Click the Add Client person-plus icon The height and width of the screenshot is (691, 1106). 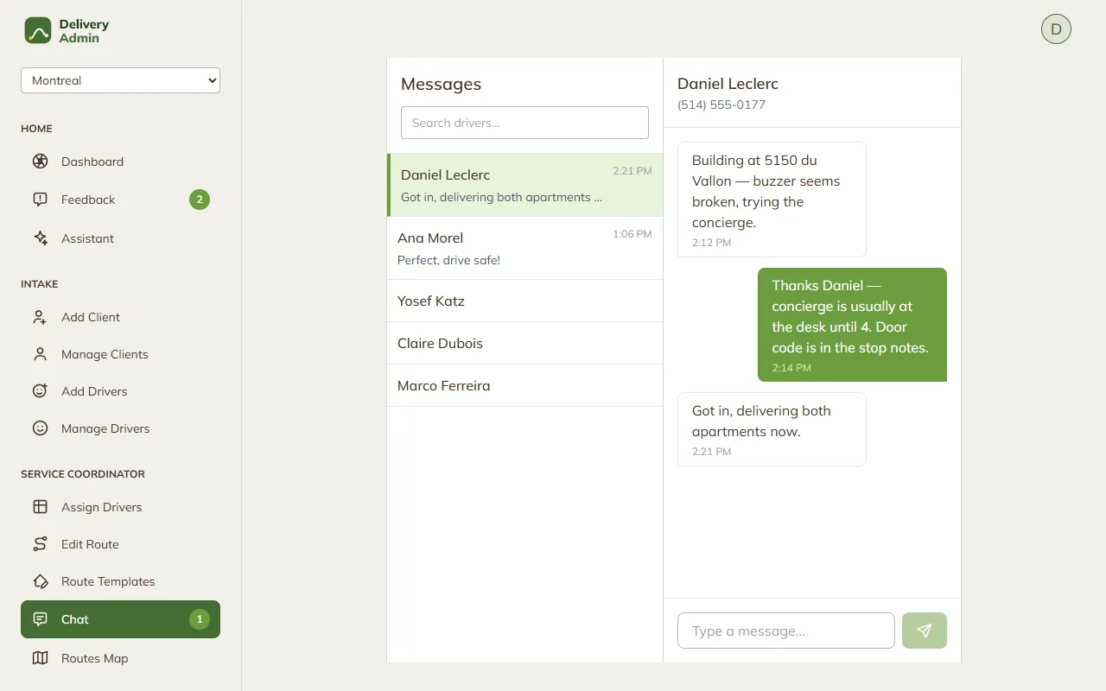(40, 317)
